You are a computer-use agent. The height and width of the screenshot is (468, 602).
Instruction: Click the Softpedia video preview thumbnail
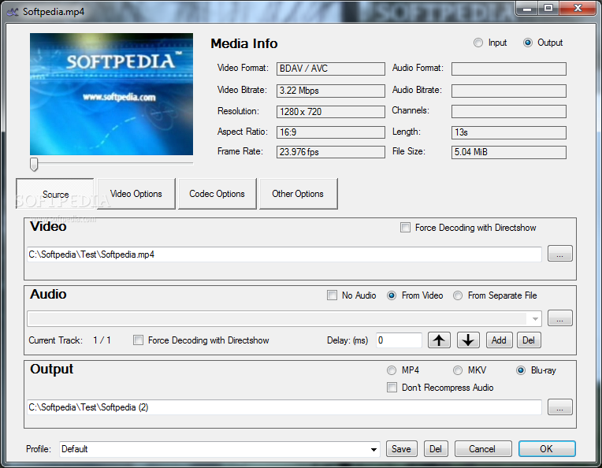pos(111,94)
